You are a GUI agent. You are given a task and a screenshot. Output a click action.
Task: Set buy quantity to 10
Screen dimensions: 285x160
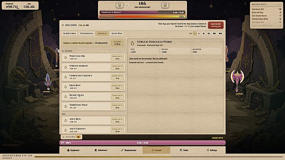click(x=204, y=33)
